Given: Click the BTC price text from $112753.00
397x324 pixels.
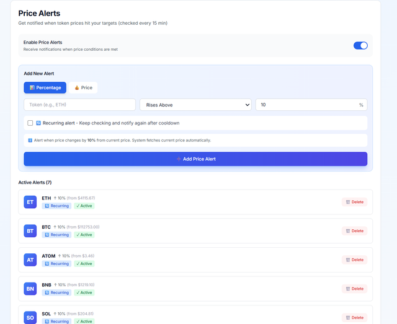Looking at the screenshot, I should point(83,227).
